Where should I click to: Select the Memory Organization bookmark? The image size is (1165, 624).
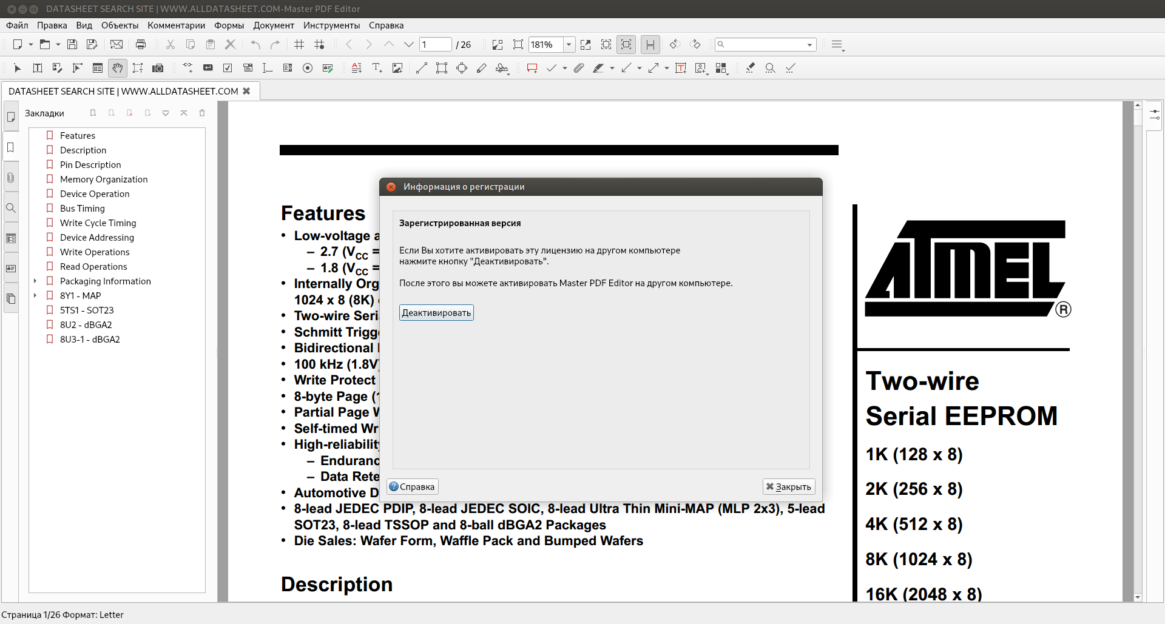pos(104,179)
